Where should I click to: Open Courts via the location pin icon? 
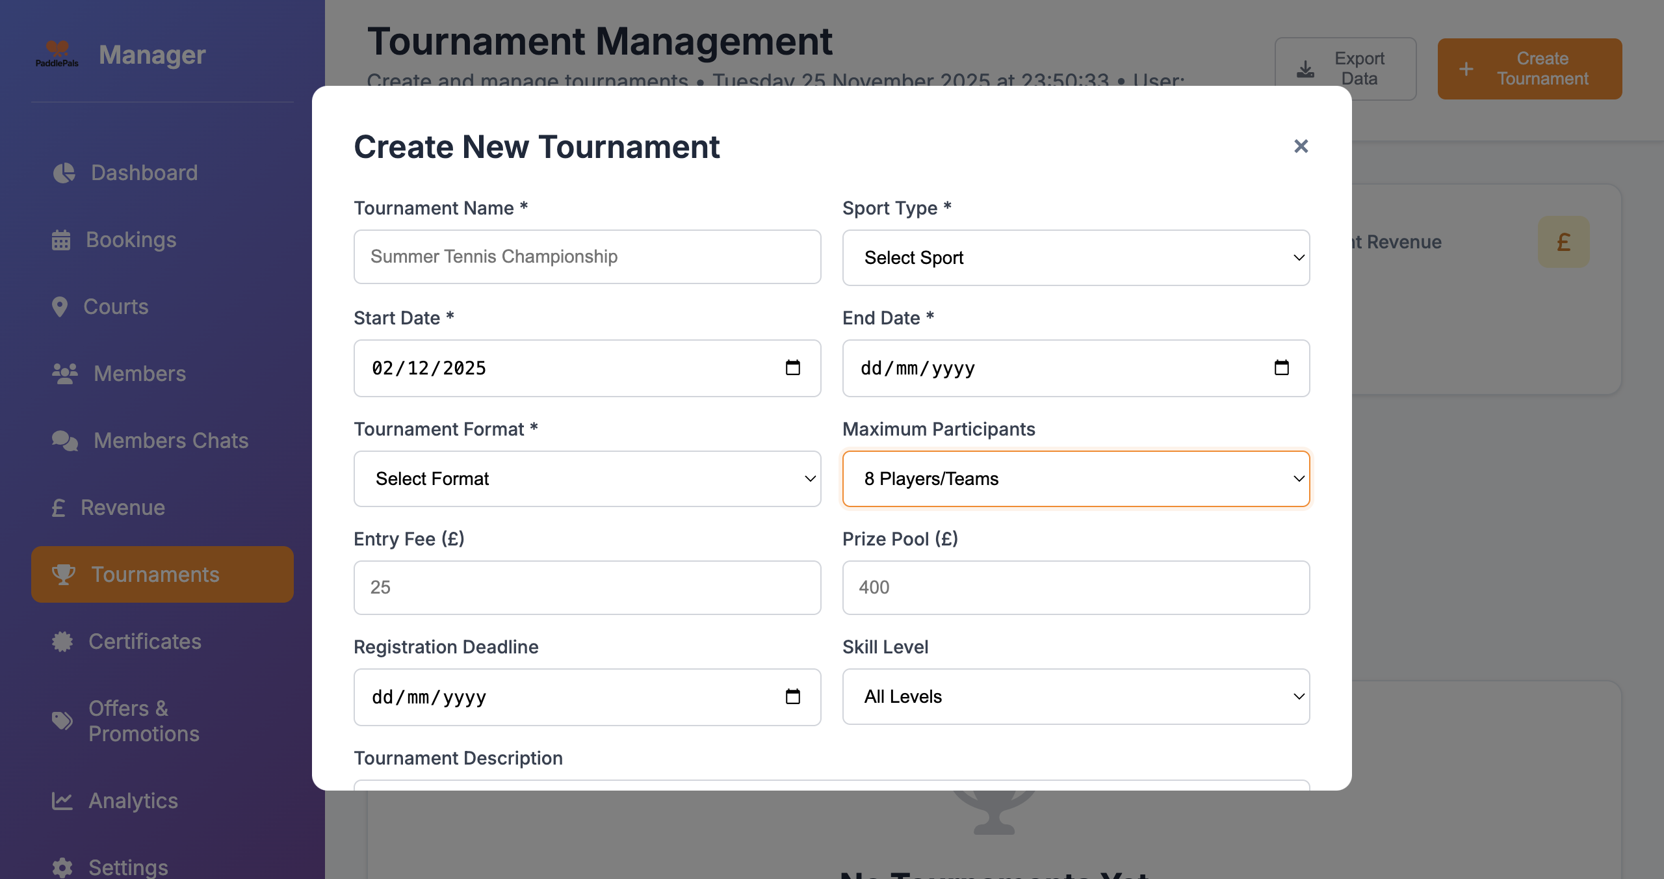pos(60,306)
